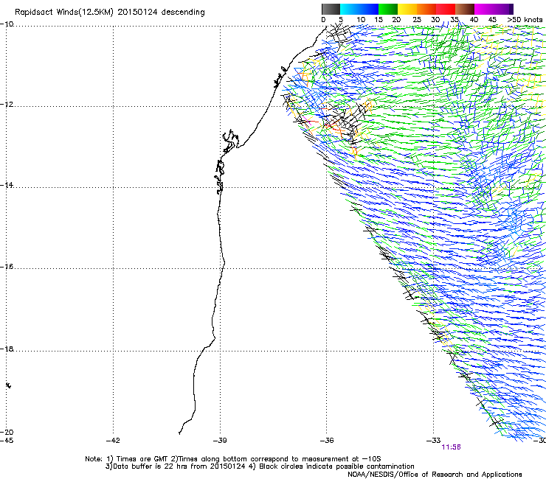Click the yellow 20–25 knots color segment
Image resolution: width=546 pixels, height=479 pixels.
(407, 9)
